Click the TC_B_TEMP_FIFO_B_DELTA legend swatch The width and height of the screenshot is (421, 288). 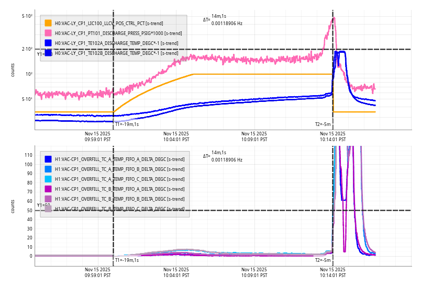[48, 199]
